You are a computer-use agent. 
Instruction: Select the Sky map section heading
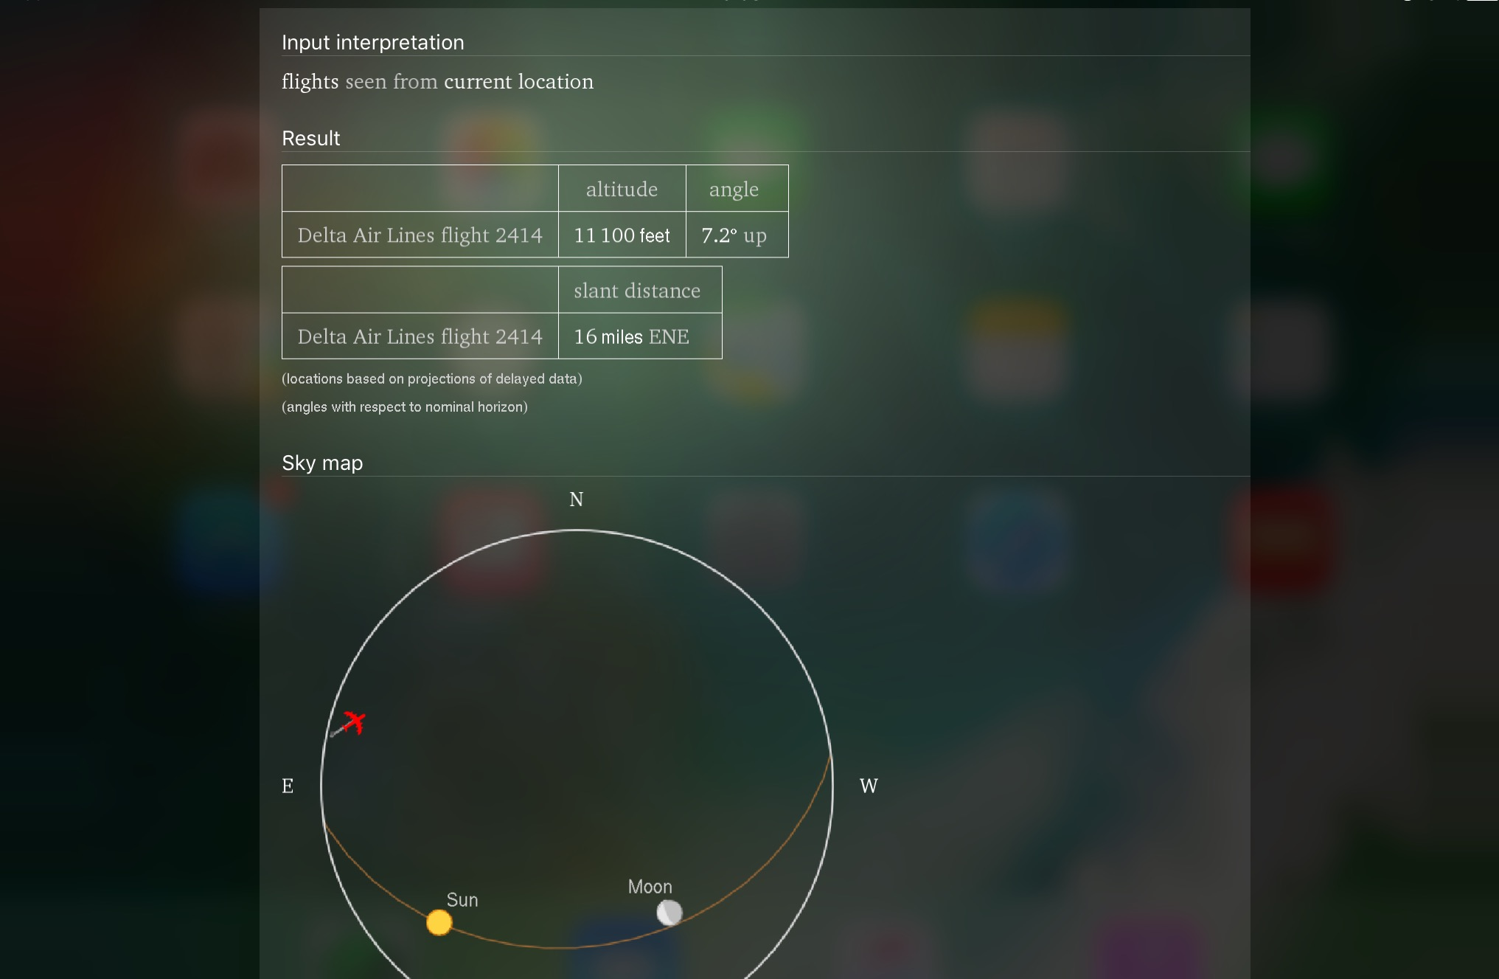(x=322, y=463)
